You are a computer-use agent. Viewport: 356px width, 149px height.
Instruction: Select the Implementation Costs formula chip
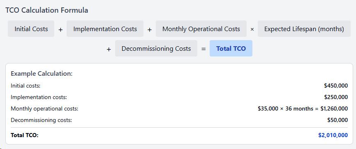click(x=105, y=29)
